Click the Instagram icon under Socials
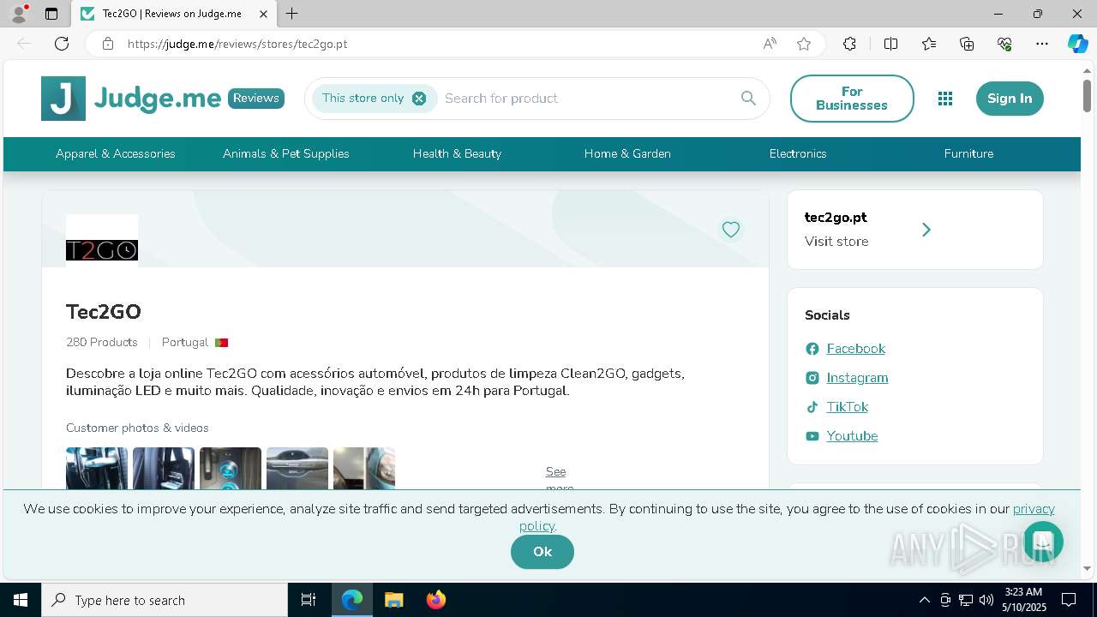This screenshot has height=617, width=1097. [x=812, y=378]
